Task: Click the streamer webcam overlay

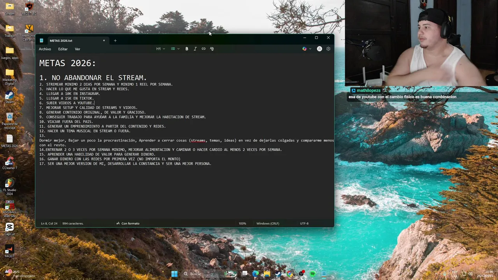Action: click(x=421, y=43)
